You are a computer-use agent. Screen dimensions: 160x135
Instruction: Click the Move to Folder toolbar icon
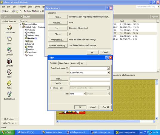[x=17, y=11]
